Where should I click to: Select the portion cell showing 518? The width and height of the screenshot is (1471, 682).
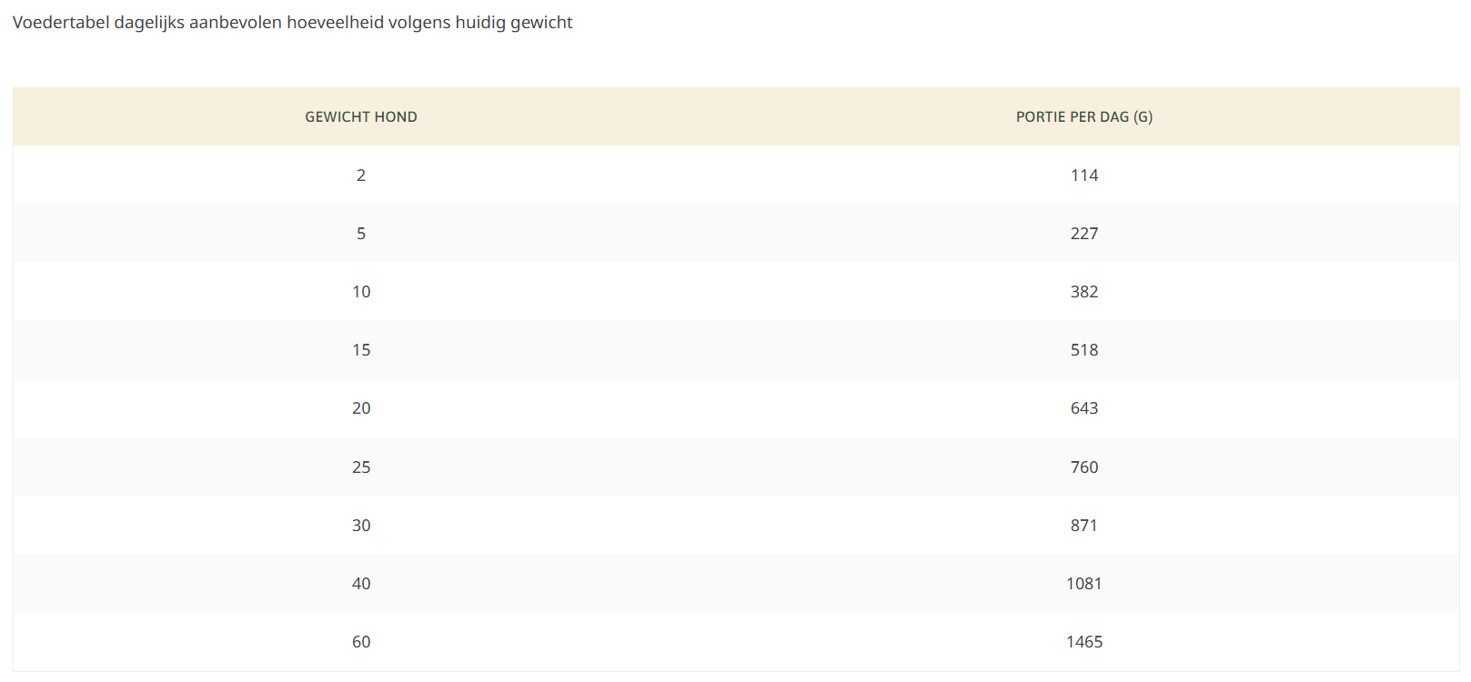click(x=1083, y=350)
